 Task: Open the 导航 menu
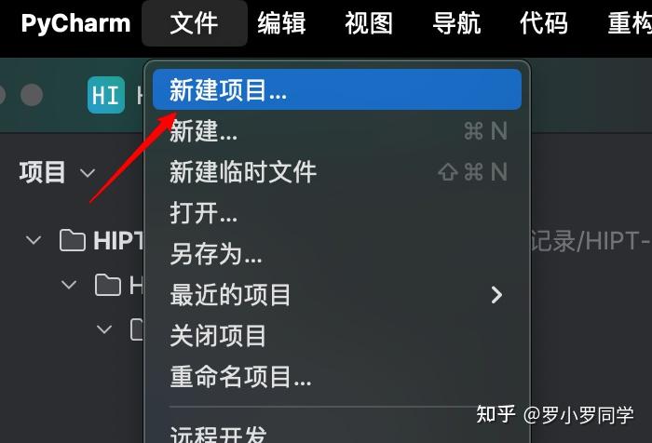456,23
